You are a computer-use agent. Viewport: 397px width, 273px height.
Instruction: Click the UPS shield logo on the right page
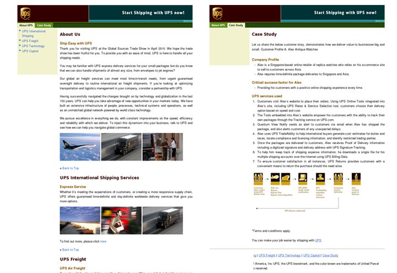tap(217, 13)
